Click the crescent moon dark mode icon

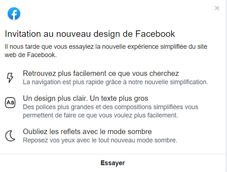pyautogui.click(x=10, y=136)
